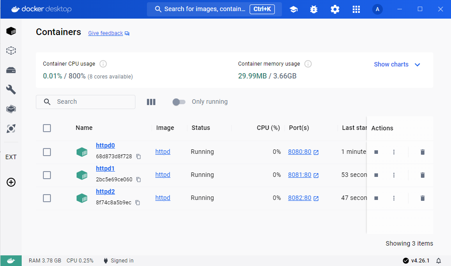This screenshot has height=266, width=451.
Task: Open httpd image link in httpd0 row
Action: point(163,152)
